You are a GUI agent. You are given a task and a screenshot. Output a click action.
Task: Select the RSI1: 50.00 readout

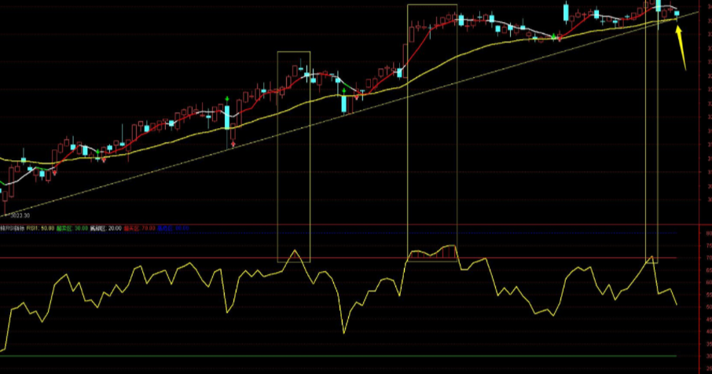click(x=40, y=229)
